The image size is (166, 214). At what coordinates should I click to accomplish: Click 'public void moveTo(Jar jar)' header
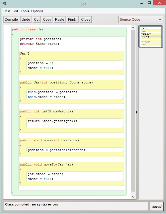(46, 164)
